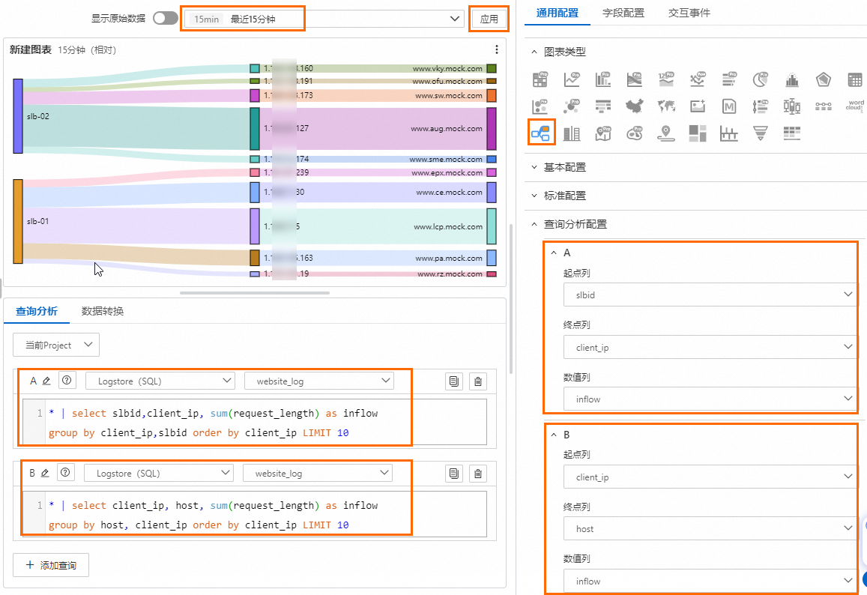The width and height of the screenshot is (867, 595).
Task: Choose the pie chart Pro type
Action: pyautogui.click(x=761, y=79)
